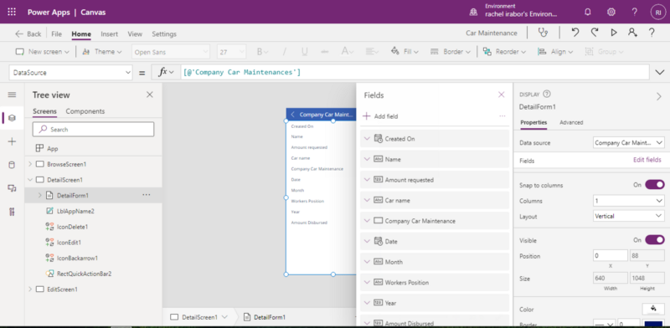This screenshot has height=328, width=670.
Task: Open the Layout dropdown
Action: (629, 216)
